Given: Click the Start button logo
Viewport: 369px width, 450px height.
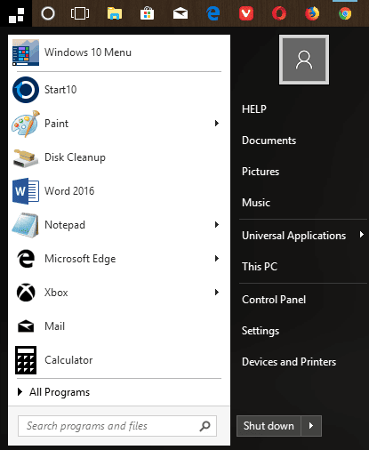Looking at the screenshot, I should coord(16,15).
